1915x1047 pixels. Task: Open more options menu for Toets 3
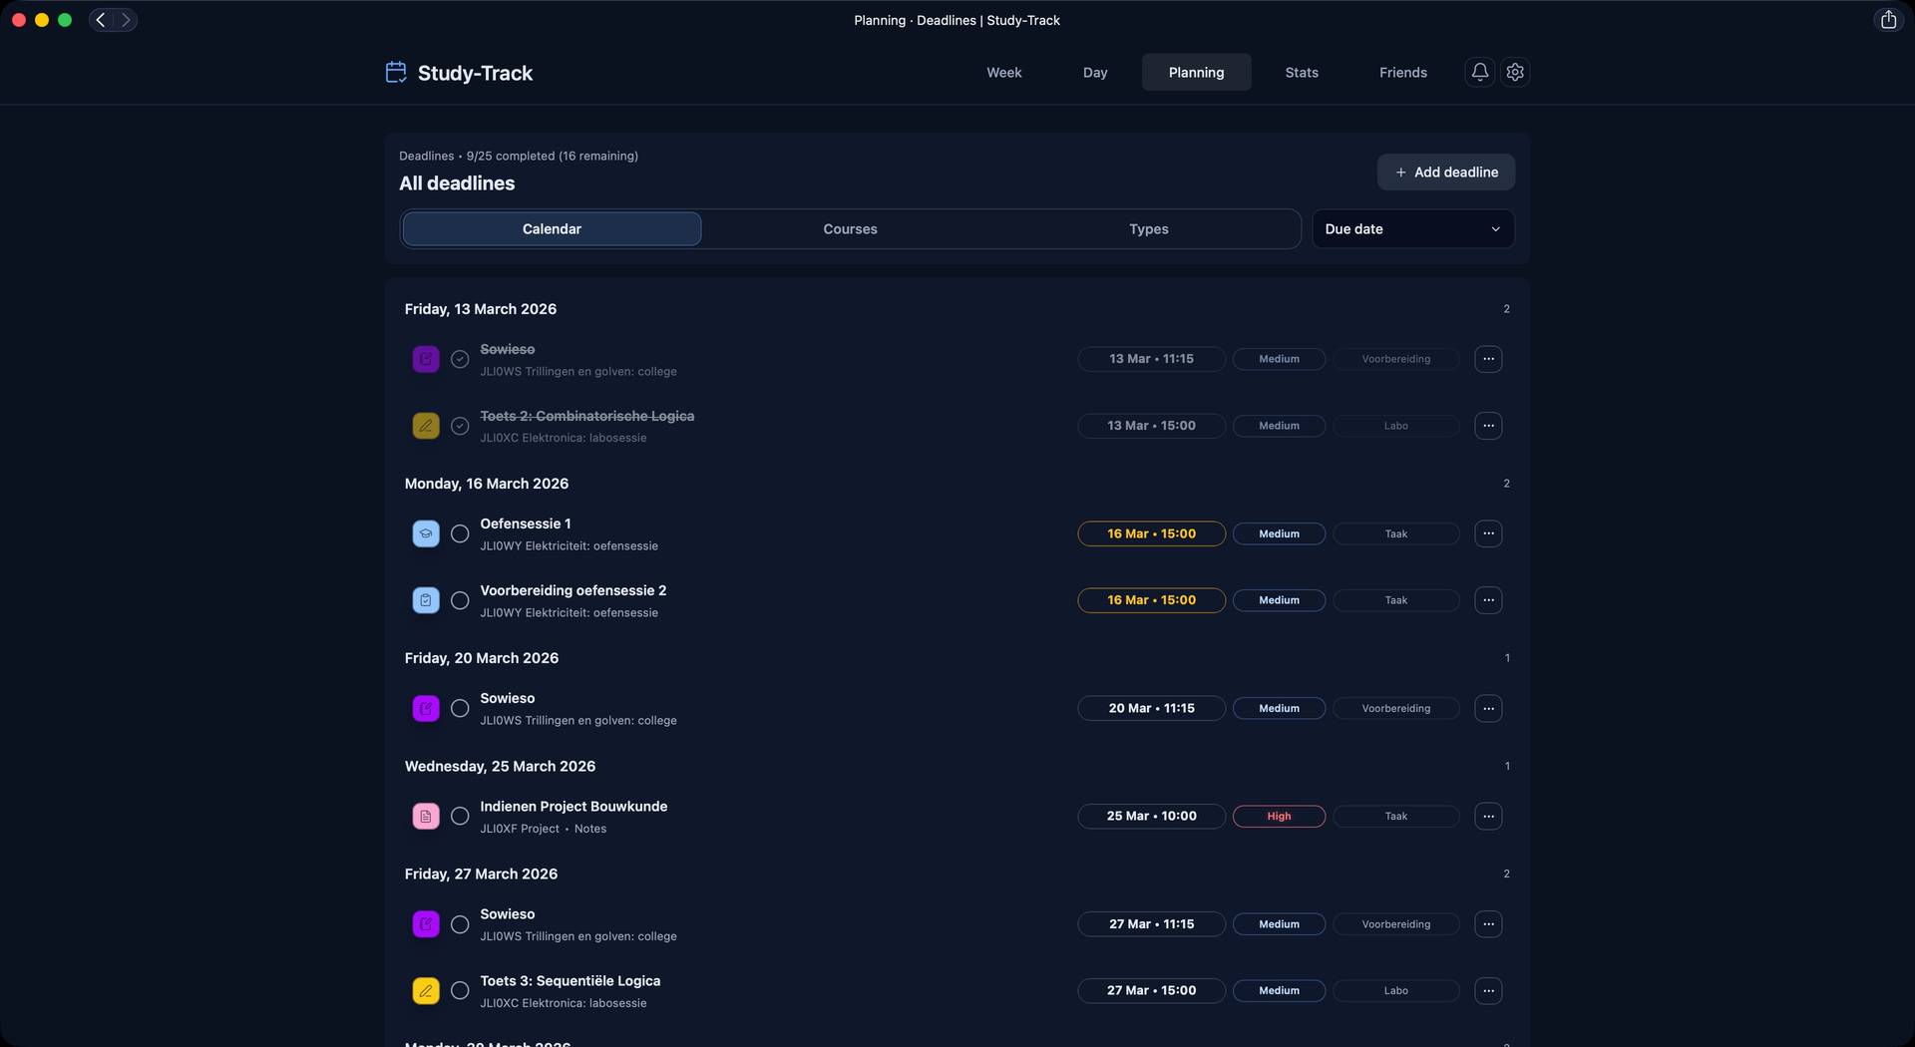(1488, 990)
